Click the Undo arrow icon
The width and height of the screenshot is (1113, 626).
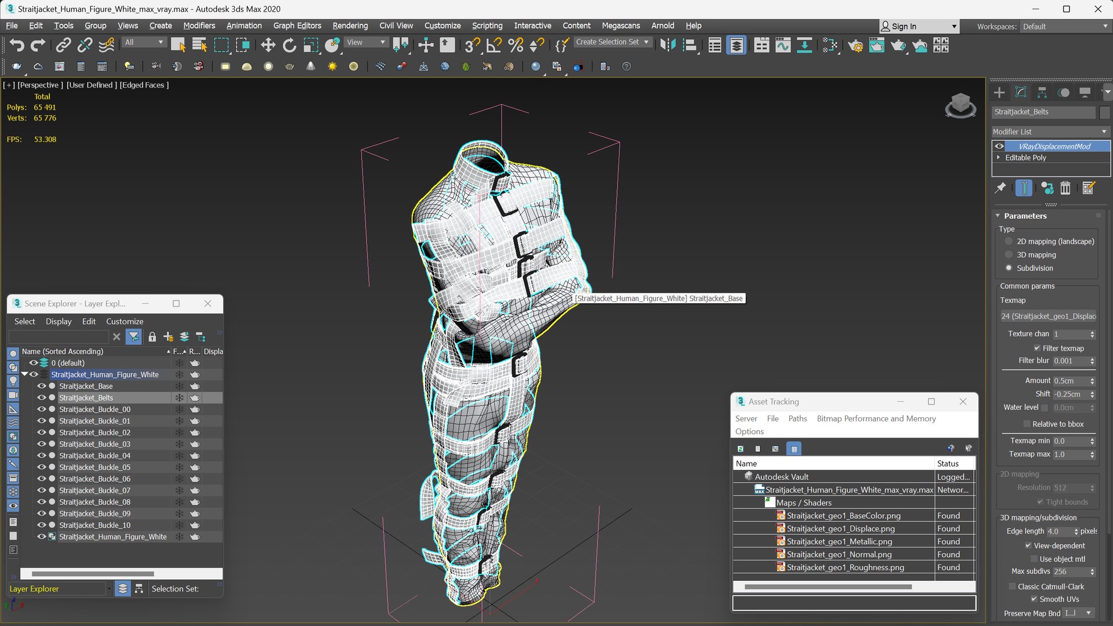16,45
